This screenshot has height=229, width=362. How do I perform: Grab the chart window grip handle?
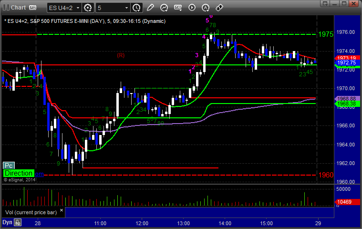tap(6, 8)
